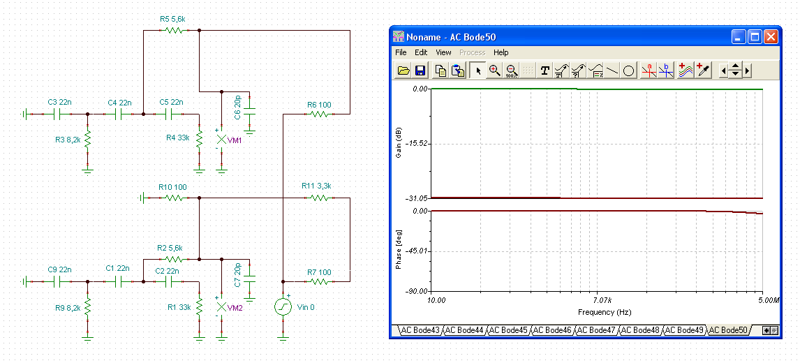
Task: Select the Phase [deg] axis label
Action: click(399, 251)
